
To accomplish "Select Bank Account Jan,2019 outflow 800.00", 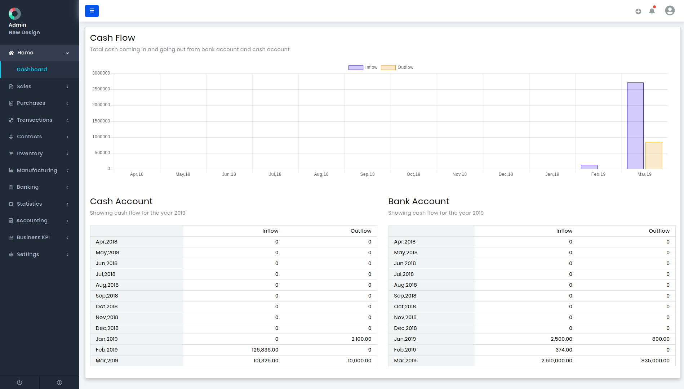I will click(x=661, y=339).
